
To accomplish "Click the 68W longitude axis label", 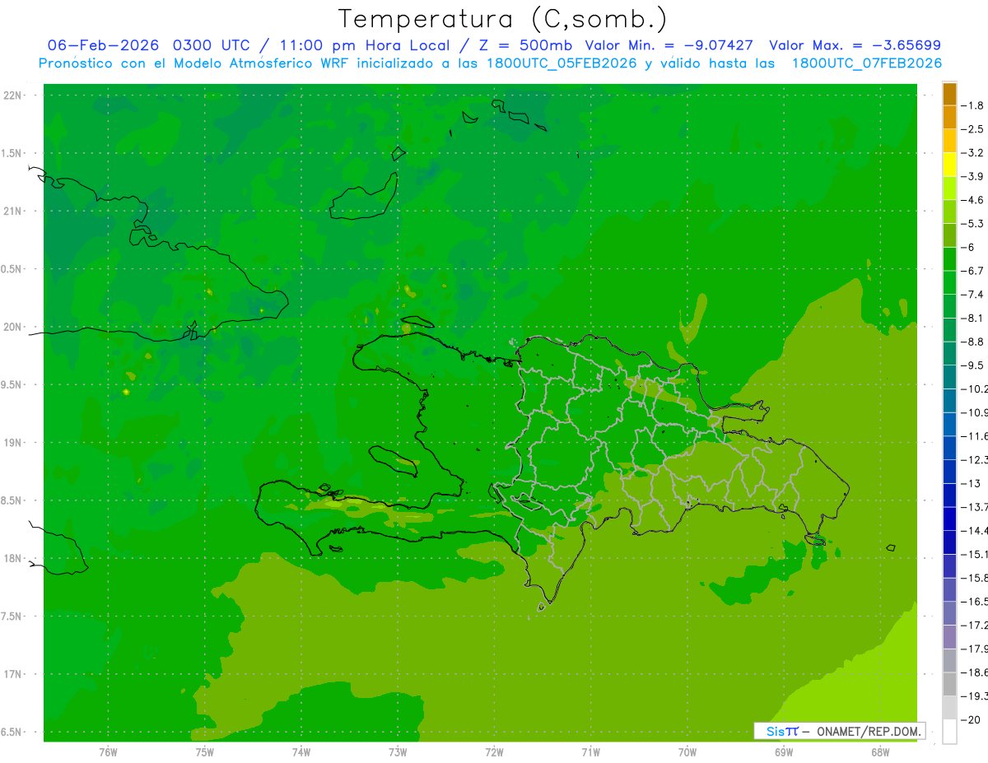I will (880, 752).
